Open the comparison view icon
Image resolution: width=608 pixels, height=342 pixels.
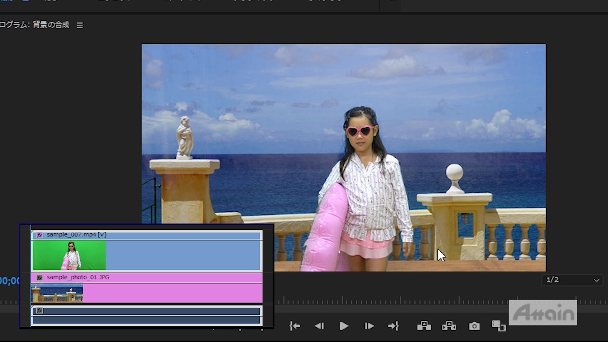[498, 326]
